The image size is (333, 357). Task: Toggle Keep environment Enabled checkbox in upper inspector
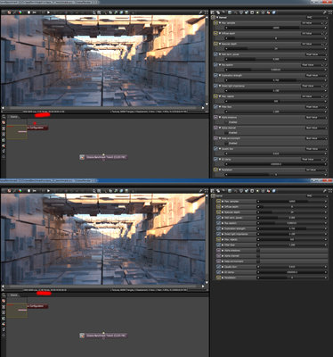[227, 143]
